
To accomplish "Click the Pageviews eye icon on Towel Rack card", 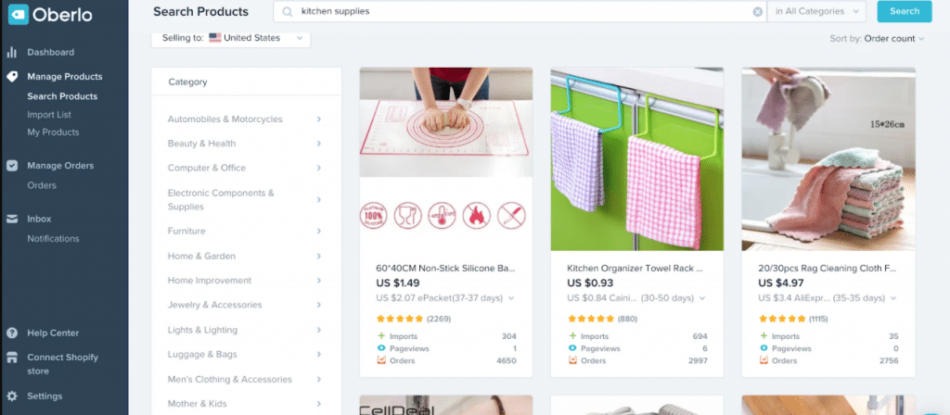I will [572, 348].
